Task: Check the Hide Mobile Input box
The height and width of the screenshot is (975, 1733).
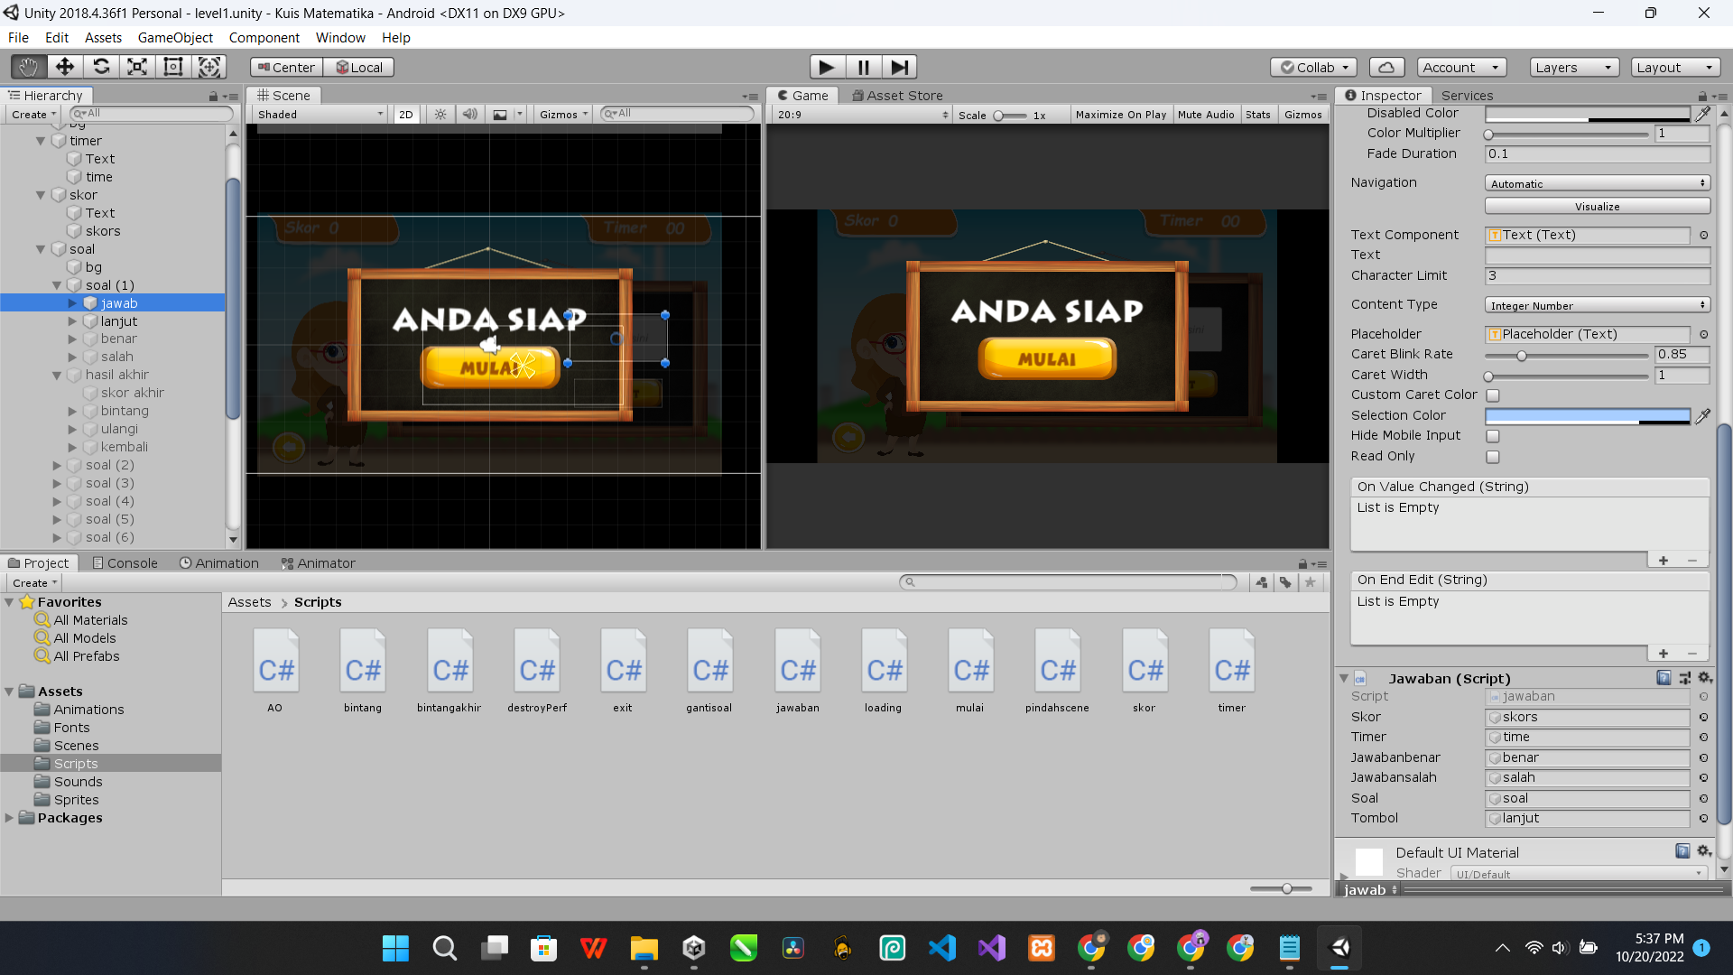Action: click(x=1493, y=436)
